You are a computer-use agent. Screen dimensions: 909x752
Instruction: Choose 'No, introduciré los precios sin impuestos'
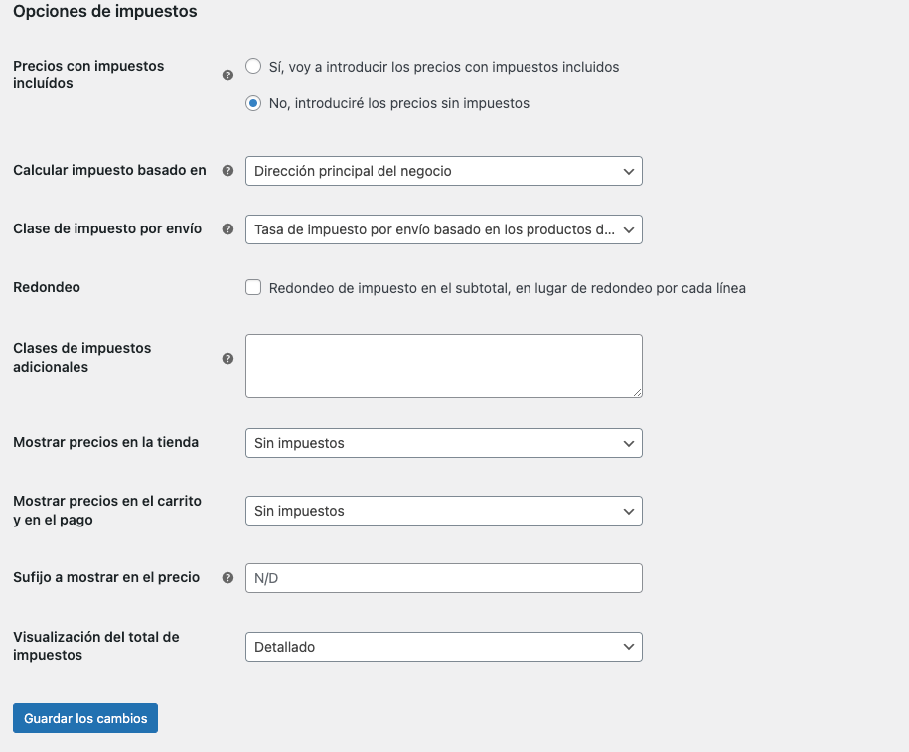(253, 103)
